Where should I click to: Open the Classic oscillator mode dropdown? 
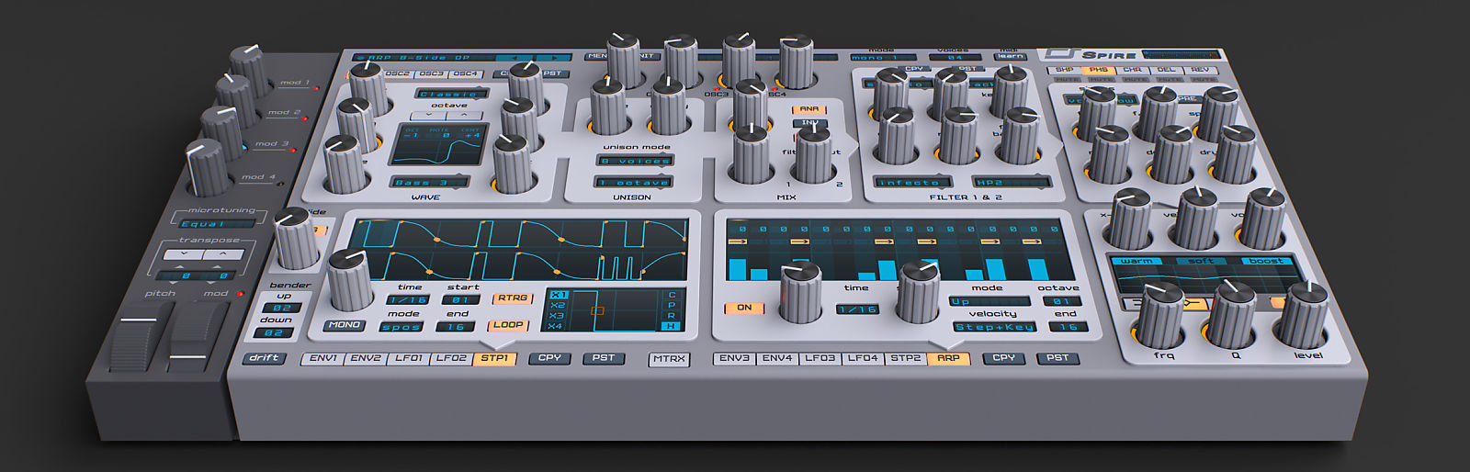coord(451,94)
